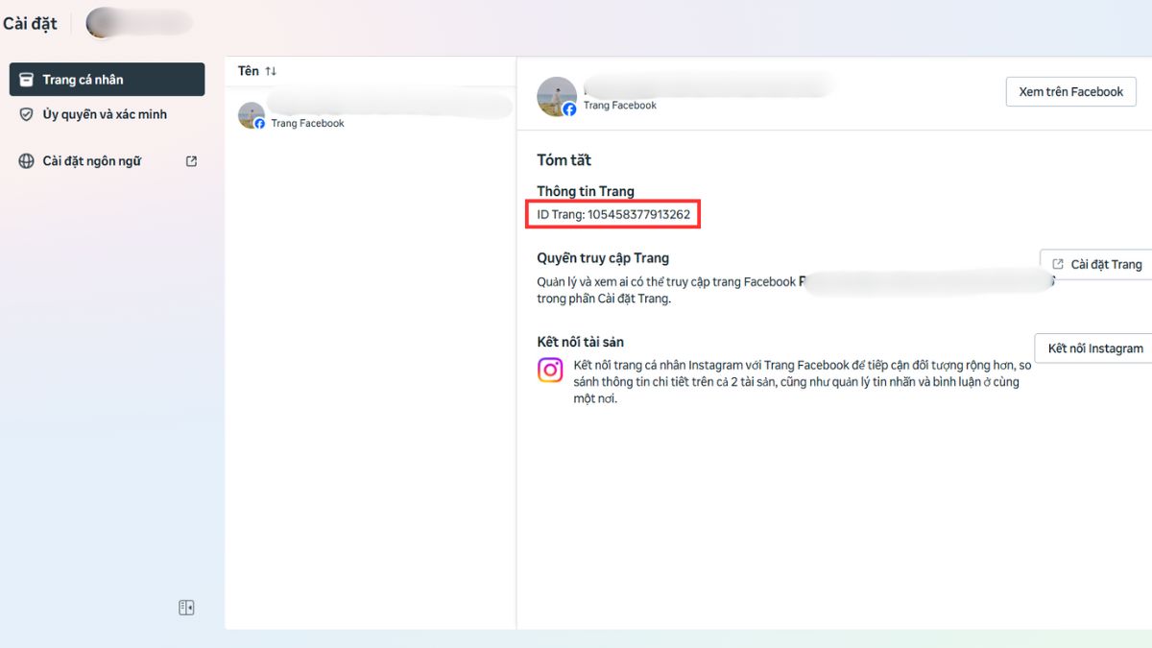Click the Kết nối tài sản heading
This screenshot has width=1152, height=648.
click(x=581, y=342)
